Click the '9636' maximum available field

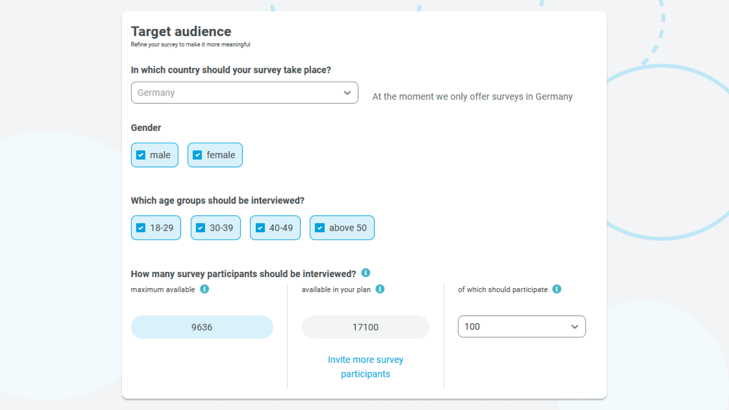pos(202,327)
